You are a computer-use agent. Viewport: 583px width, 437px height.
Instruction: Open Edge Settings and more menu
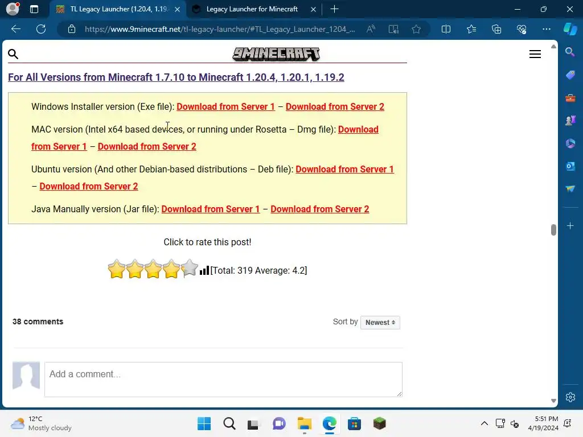[x=546, y=29]
